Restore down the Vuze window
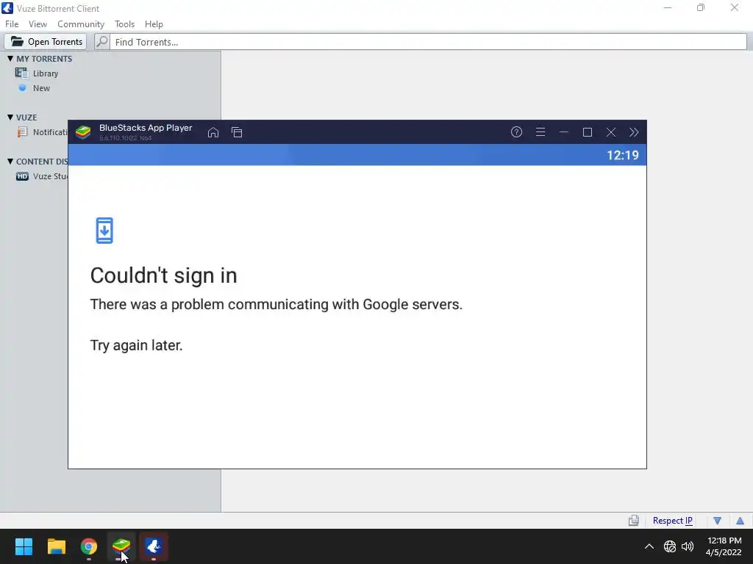Screen dimensions: 753x564 tap(701, 7)
